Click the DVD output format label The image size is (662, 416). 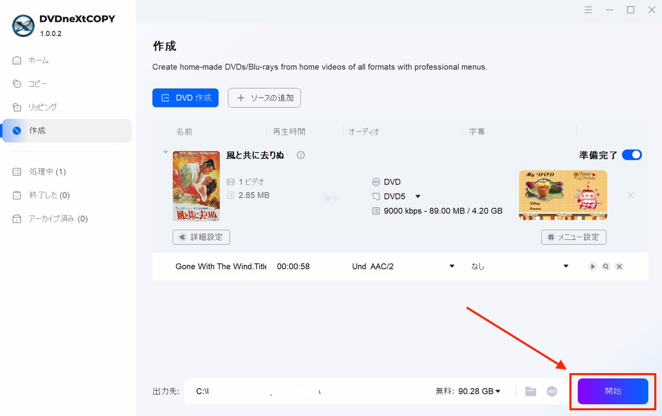pos(392,182)
